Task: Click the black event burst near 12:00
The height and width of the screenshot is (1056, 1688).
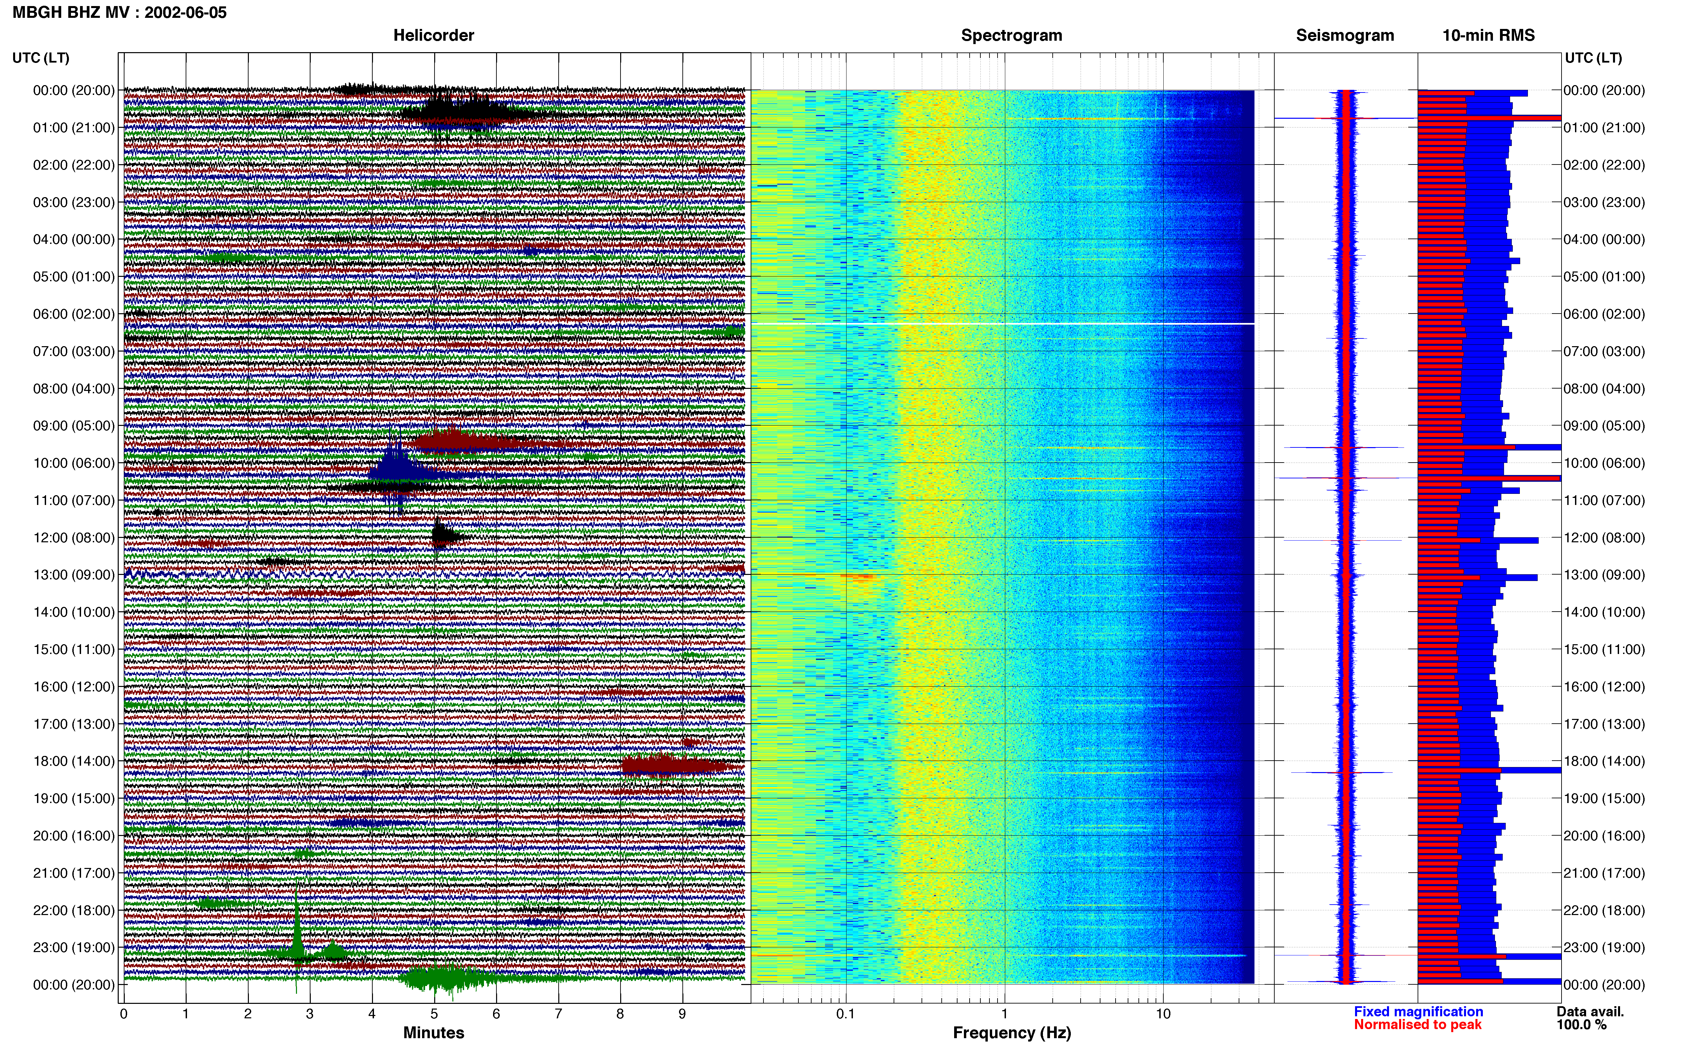Action: tap(445, 536)
